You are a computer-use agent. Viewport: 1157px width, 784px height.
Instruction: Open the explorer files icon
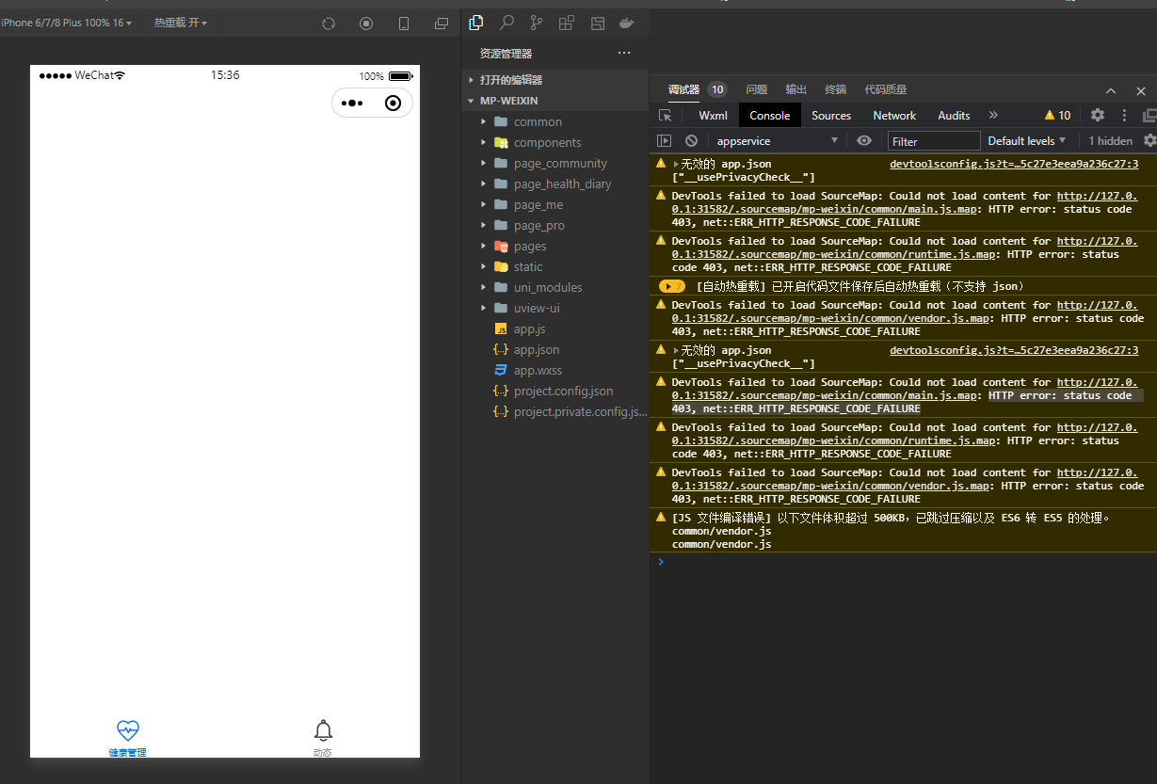(476, 23)
